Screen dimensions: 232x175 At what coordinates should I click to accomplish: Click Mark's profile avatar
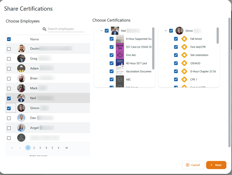(21, 88)
